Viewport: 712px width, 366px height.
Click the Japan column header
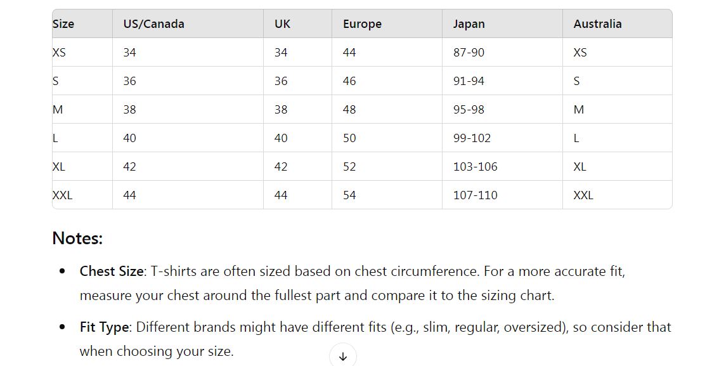(x=469, y=24)
